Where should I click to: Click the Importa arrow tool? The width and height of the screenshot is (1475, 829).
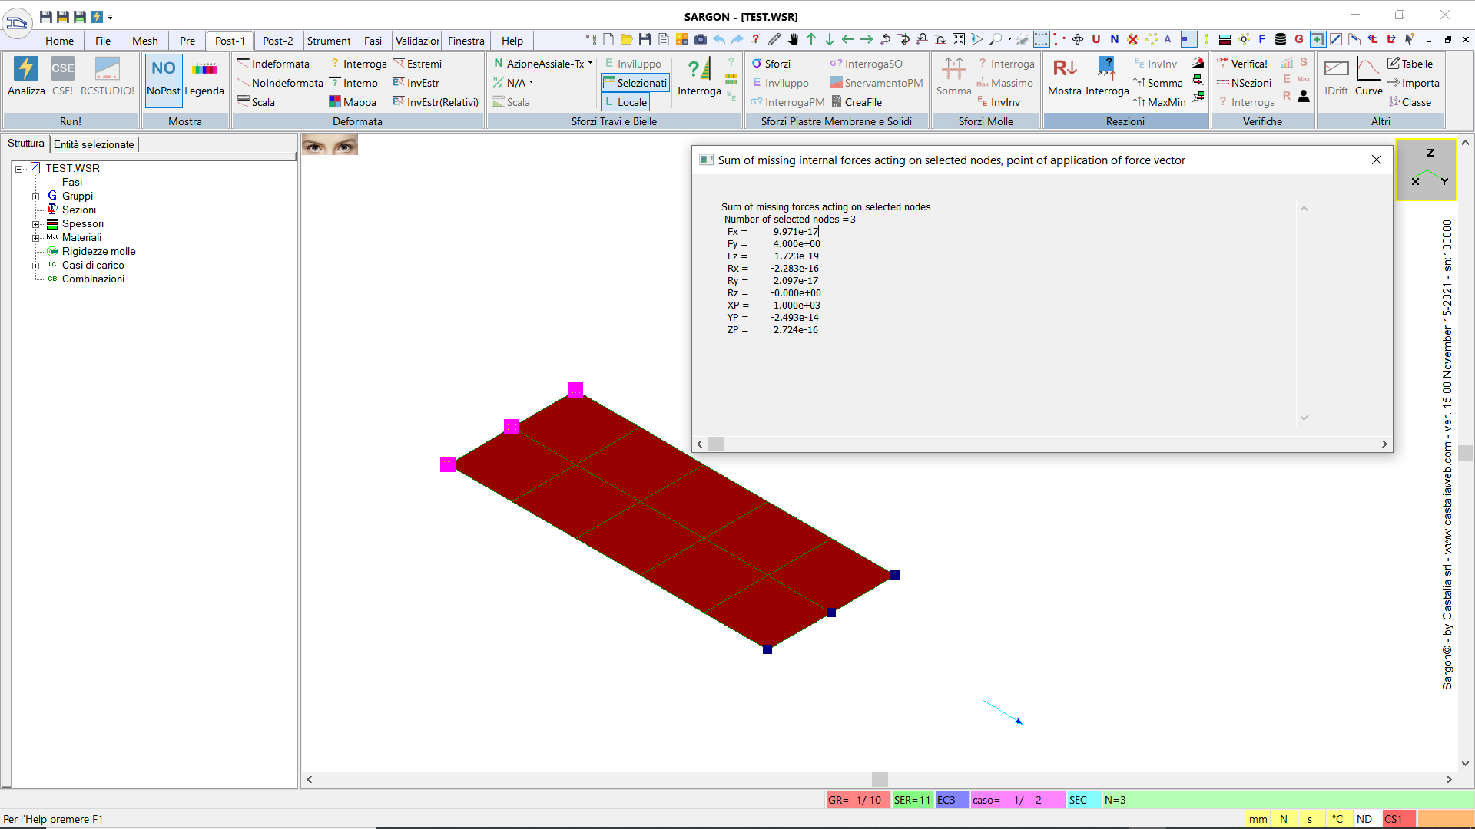tap(1413, 83)
